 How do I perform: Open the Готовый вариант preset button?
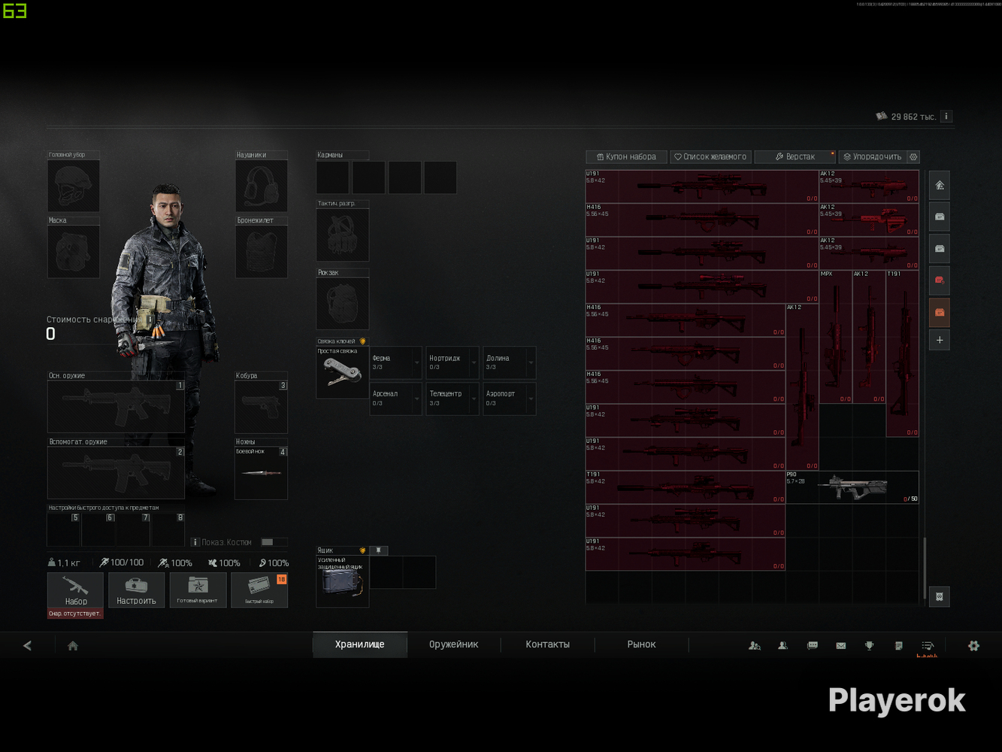pos(198,590)
